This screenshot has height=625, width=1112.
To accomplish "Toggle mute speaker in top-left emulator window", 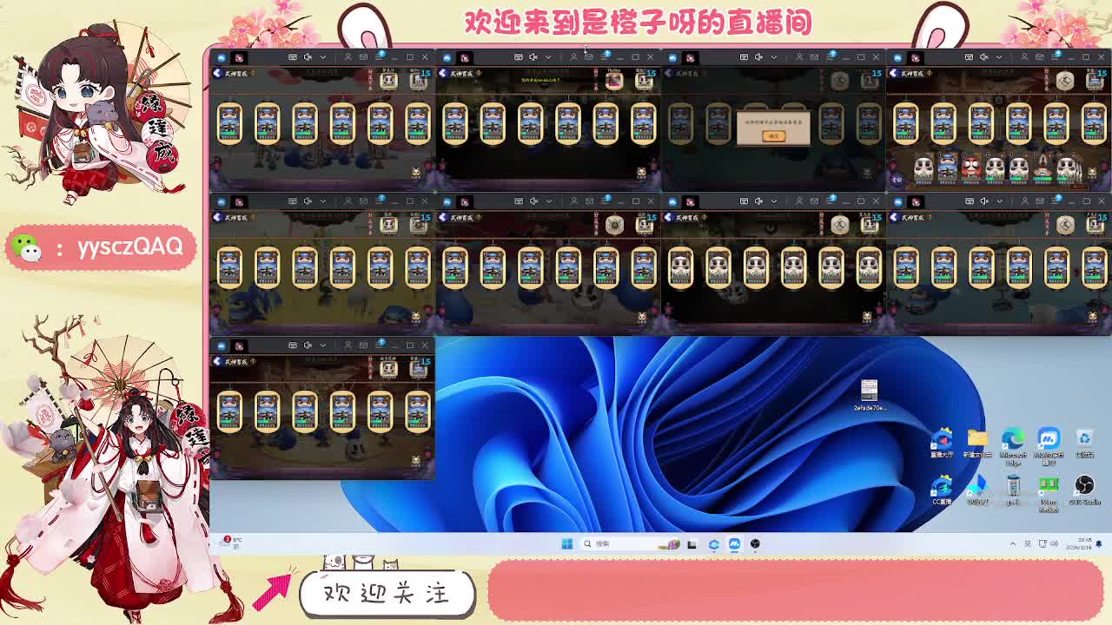I will (x=308, y=57).
